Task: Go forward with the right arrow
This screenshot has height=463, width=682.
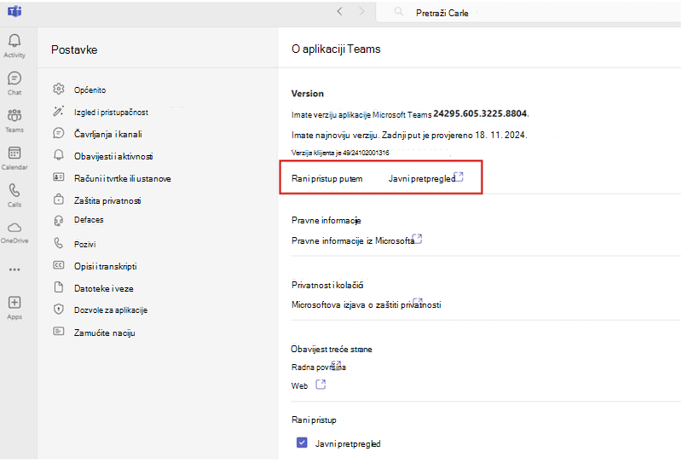Action: coord(361,12)
